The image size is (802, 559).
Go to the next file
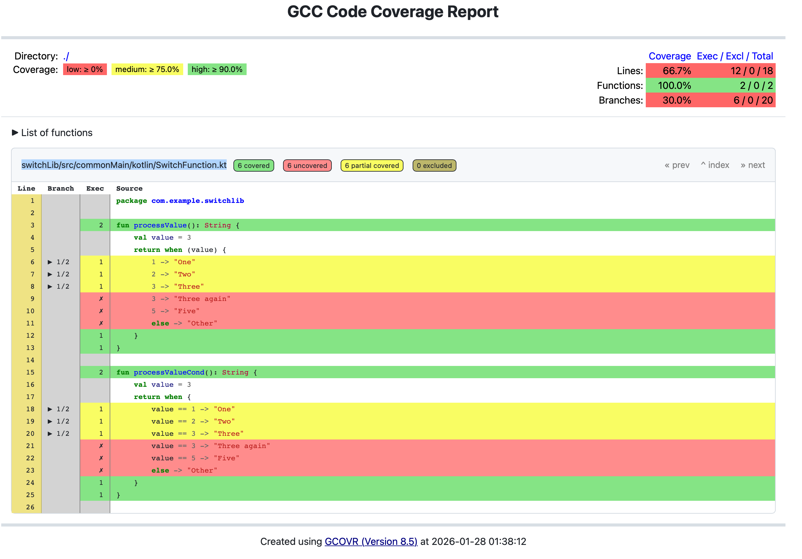[x=753, y=165]
